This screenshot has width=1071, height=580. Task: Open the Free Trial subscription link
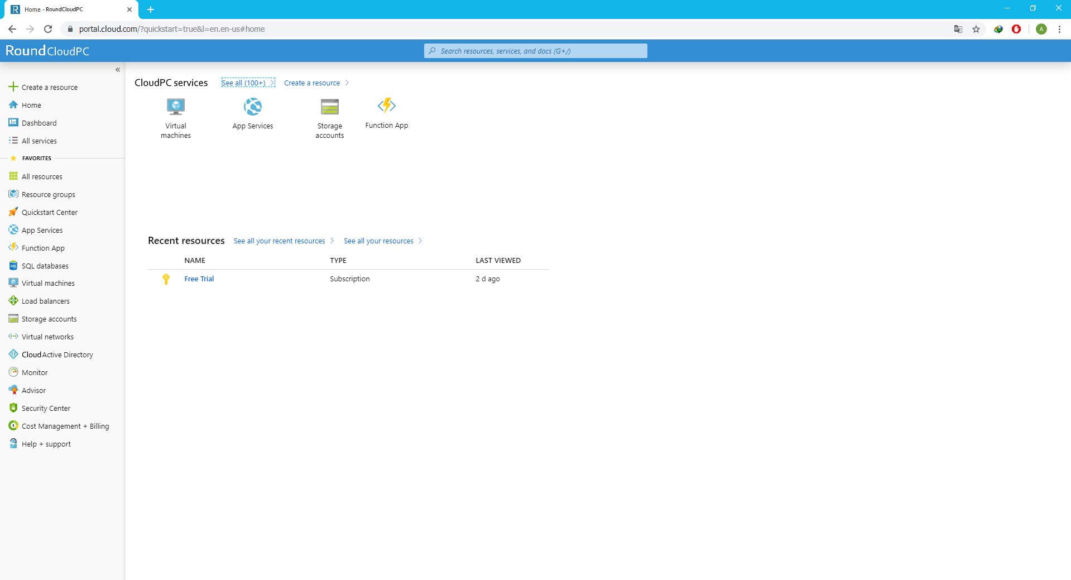[199, 279]
